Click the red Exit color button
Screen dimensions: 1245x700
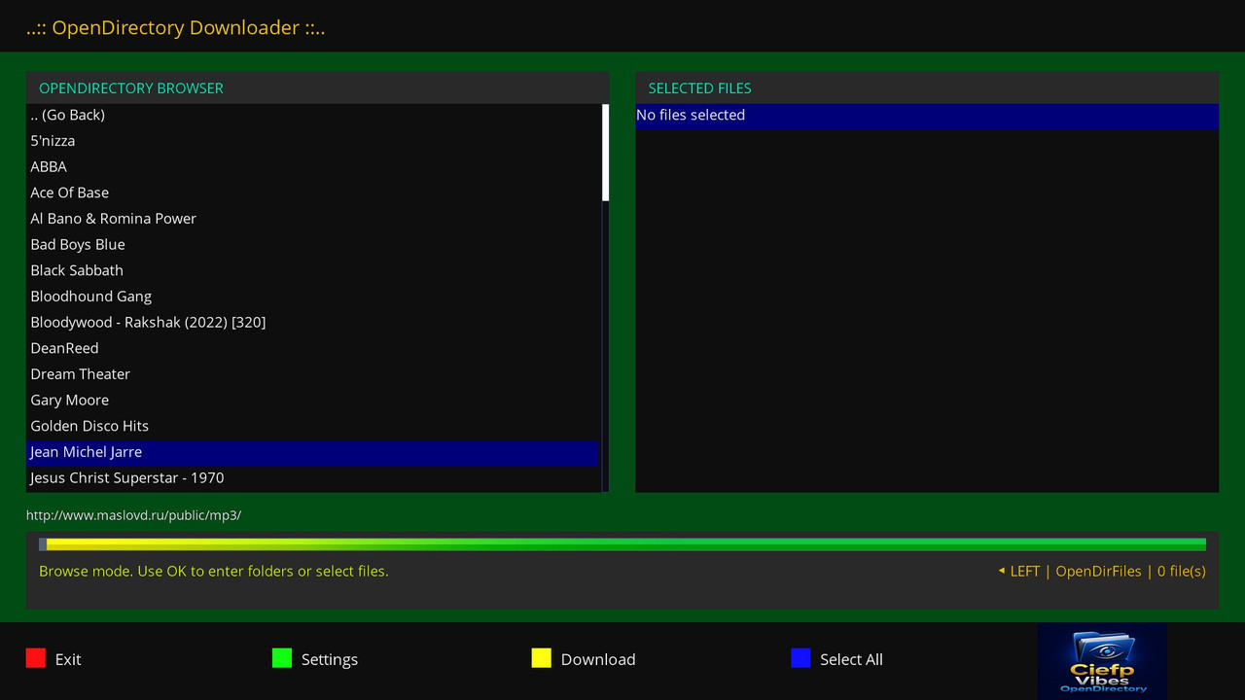(36, 658)
